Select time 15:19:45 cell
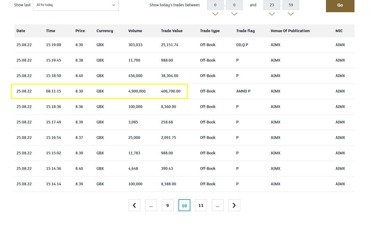 click(x=54, y=60)
